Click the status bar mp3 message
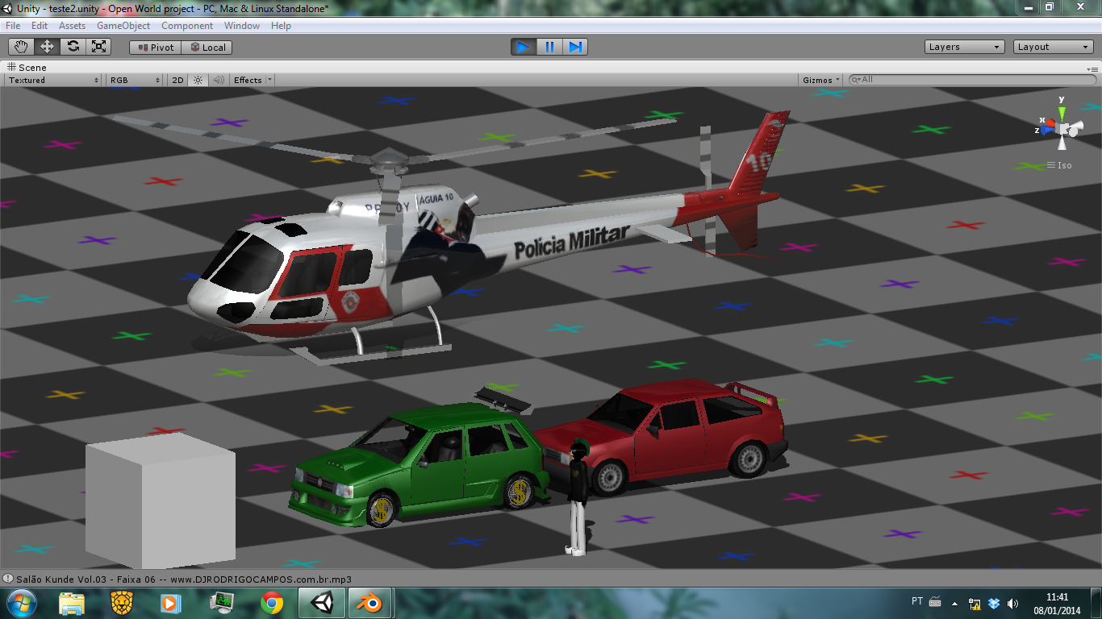The image size is (1102, 619). tap(184, 580)
